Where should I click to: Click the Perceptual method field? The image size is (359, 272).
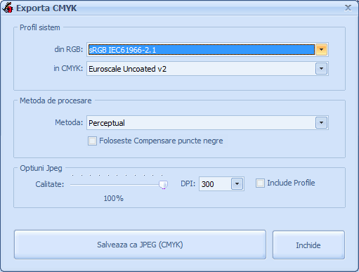201,123
